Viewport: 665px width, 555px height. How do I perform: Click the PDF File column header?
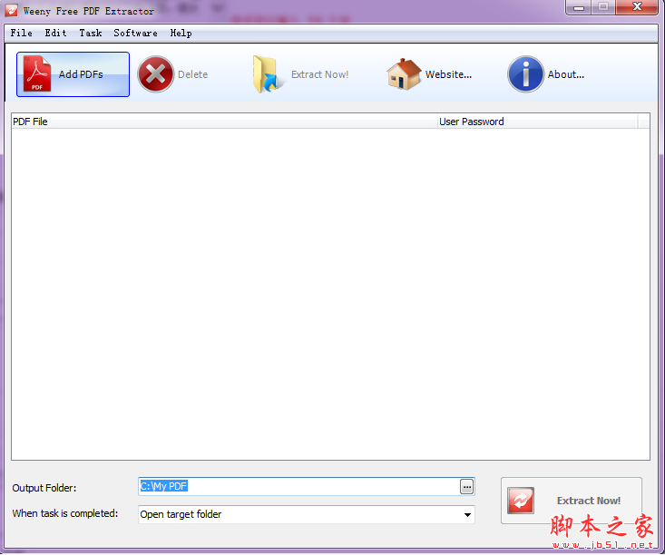click(x=224, y=122)
